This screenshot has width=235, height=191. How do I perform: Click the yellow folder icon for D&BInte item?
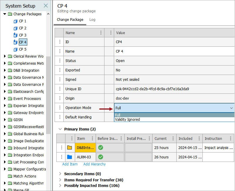click(70, 148)
